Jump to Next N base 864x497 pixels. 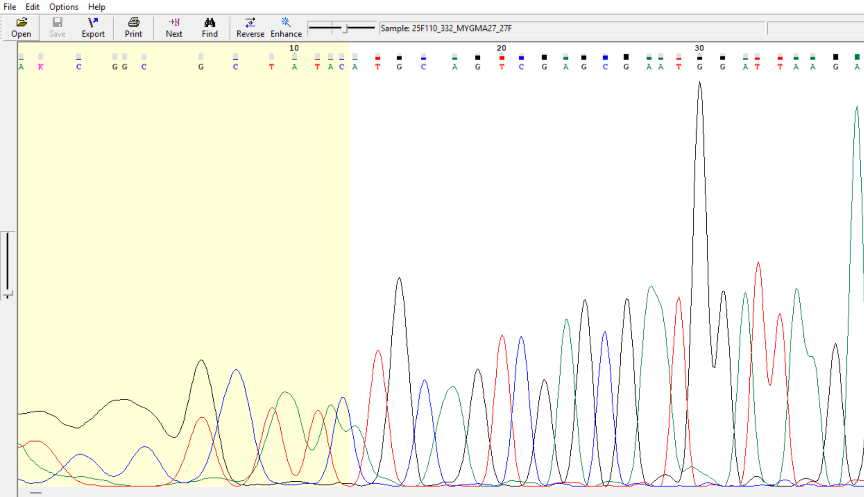click(174, 28)
